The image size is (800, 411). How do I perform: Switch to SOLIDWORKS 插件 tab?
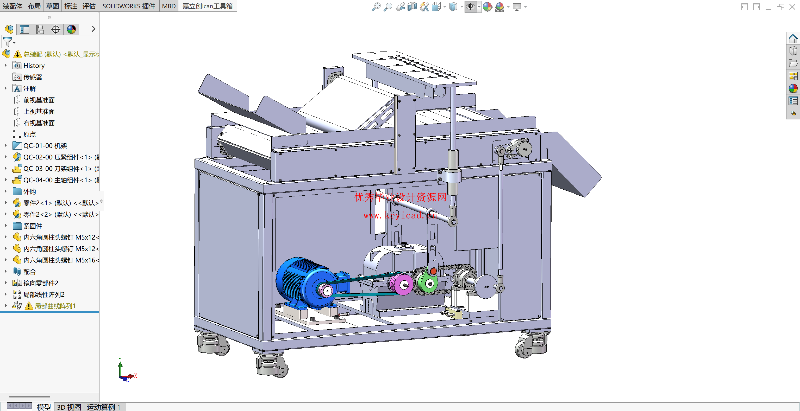point(129,6)
